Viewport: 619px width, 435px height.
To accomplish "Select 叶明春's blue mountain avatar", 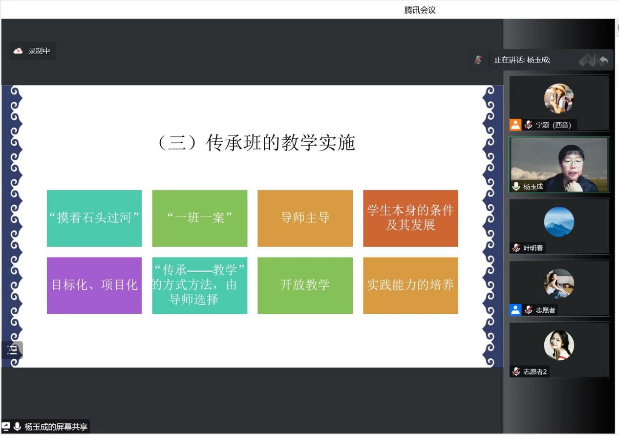I will point(559,222).
